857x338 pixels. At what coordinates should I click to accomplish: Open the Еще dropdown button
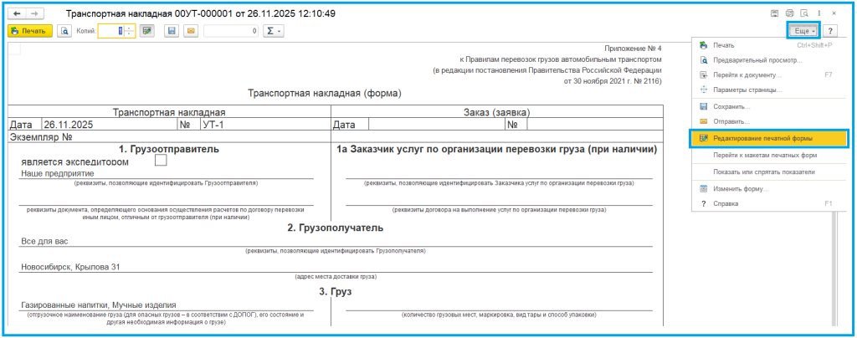[x=804, y=31]
